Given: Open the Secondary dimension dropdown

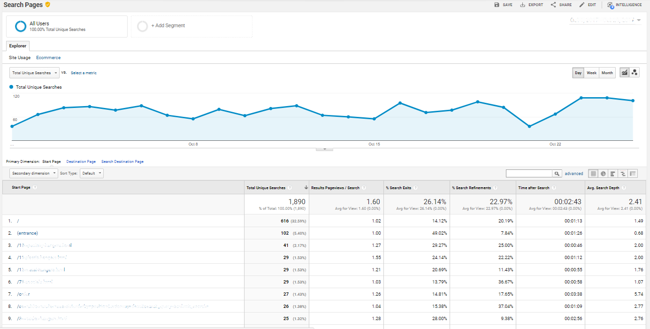Looking at the screenshot, I should click(x=33, y=173).
